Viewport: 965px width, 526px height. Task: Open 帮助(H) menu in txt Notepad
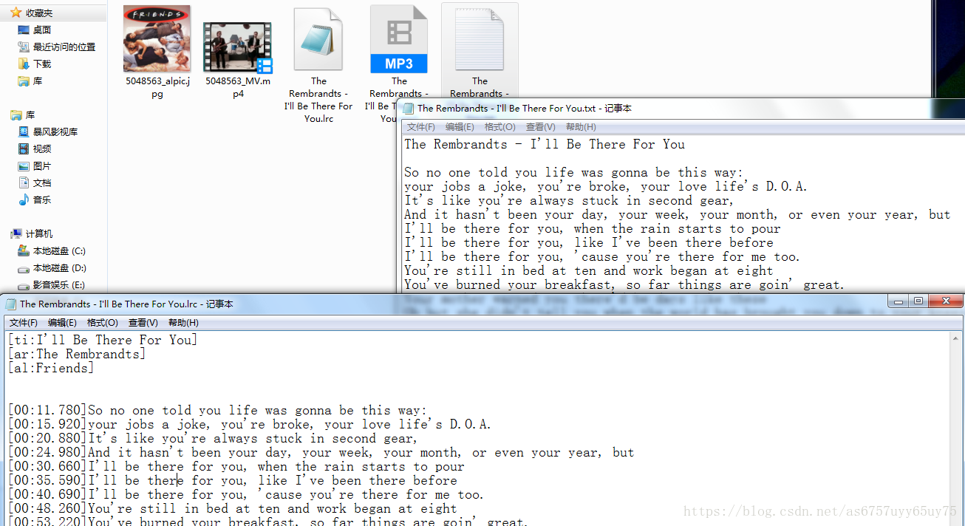click(580, 127)
